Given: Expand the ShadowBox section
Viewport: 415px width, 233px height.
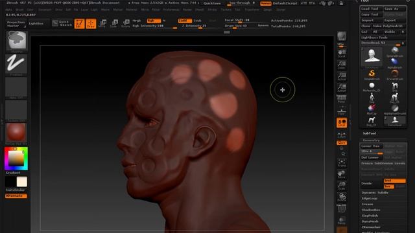Looking at the screenshot, I should click(371, 210).
